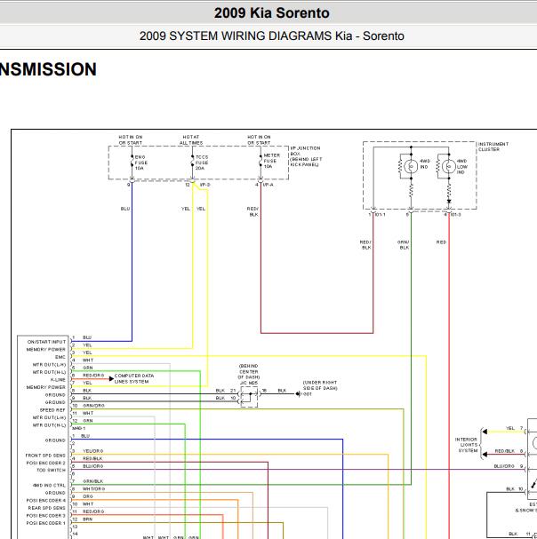Image resolution: width=537 pixels, height=539 pixels.
Task: Select the ON/START INPUT pin label
Action: 46,342
